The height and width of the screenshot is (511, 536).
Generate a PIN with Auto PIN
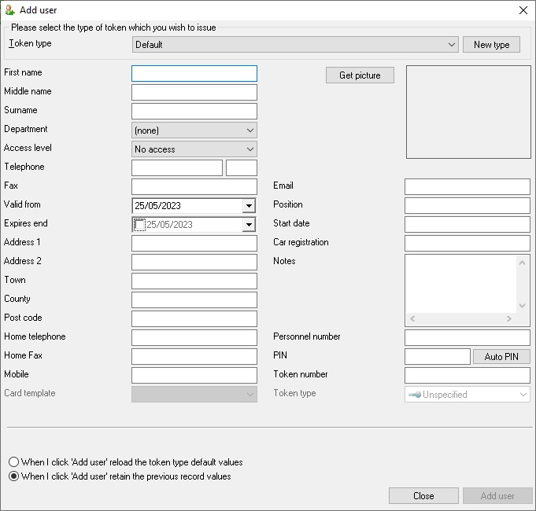tap(501, 357)
